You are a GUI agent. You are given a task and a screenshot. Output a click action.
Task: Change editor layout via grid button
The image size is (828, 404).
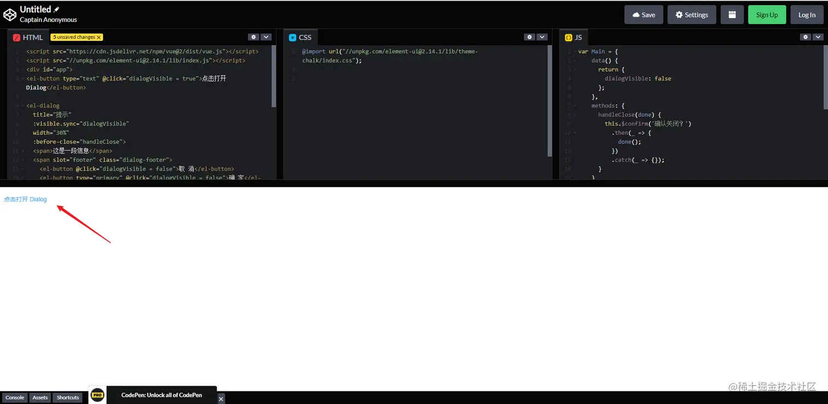[732, 15]
